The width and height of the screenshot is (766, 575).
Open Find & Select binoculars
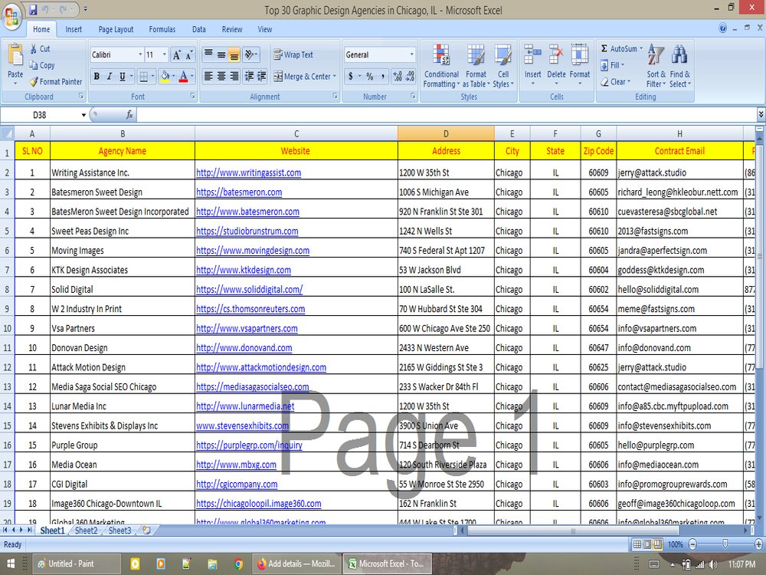point(679,66)
